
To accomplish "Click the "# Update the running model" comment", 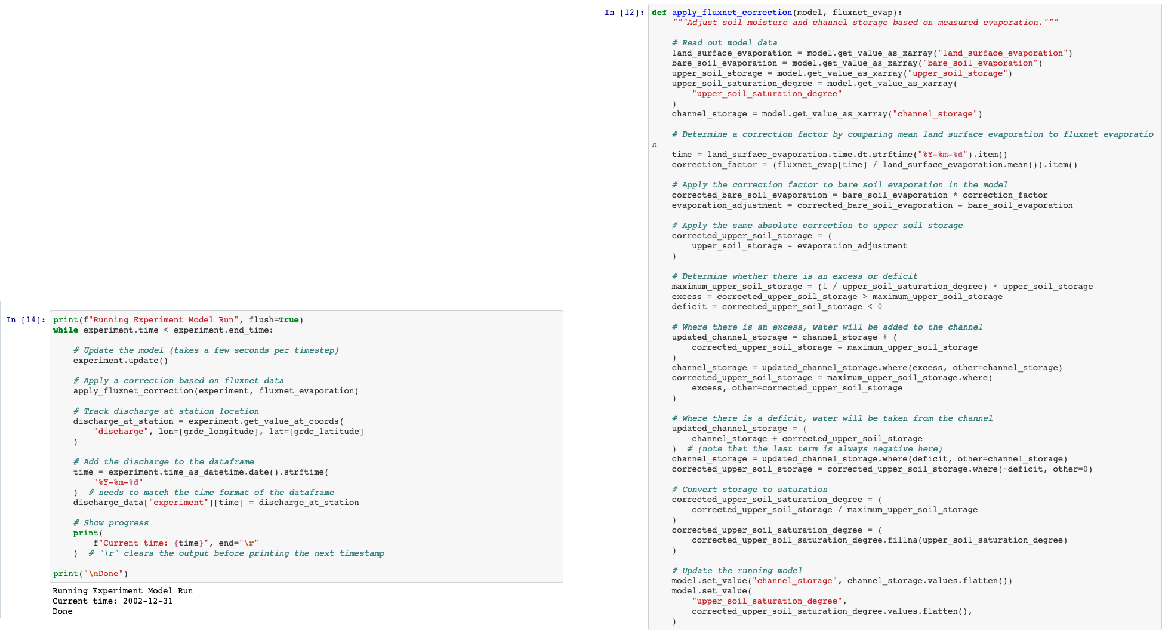I will 736,571.
